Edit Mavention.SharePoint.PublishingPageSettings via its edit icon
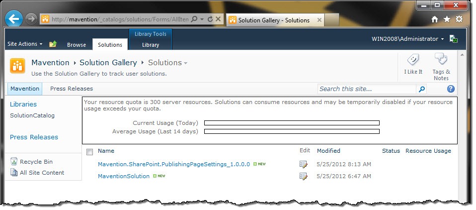 [x=303, y=164]
